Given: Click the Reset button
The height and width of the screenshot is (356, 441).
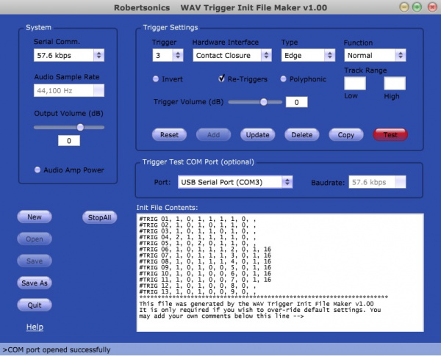Looking at the screenshot, I should click(169, 135).
